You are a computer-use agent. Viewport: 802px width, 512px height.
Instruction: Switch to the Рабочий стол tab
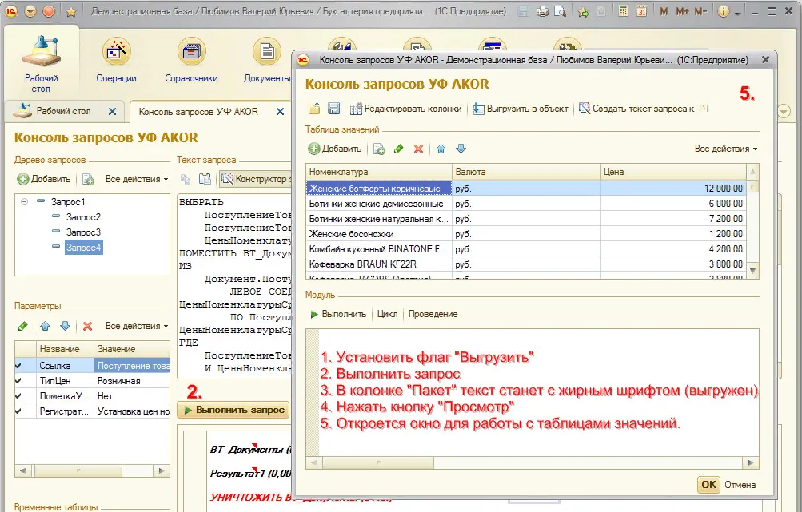62,111
